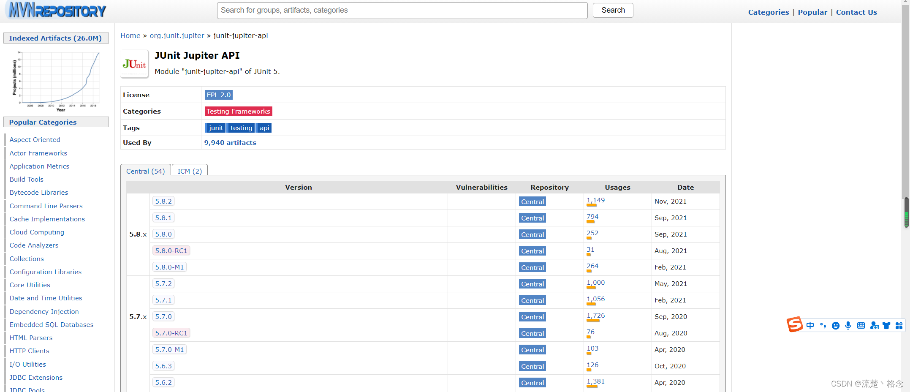Click the JUnit logo image
The image size is (910, 392).
pos(134,64)
